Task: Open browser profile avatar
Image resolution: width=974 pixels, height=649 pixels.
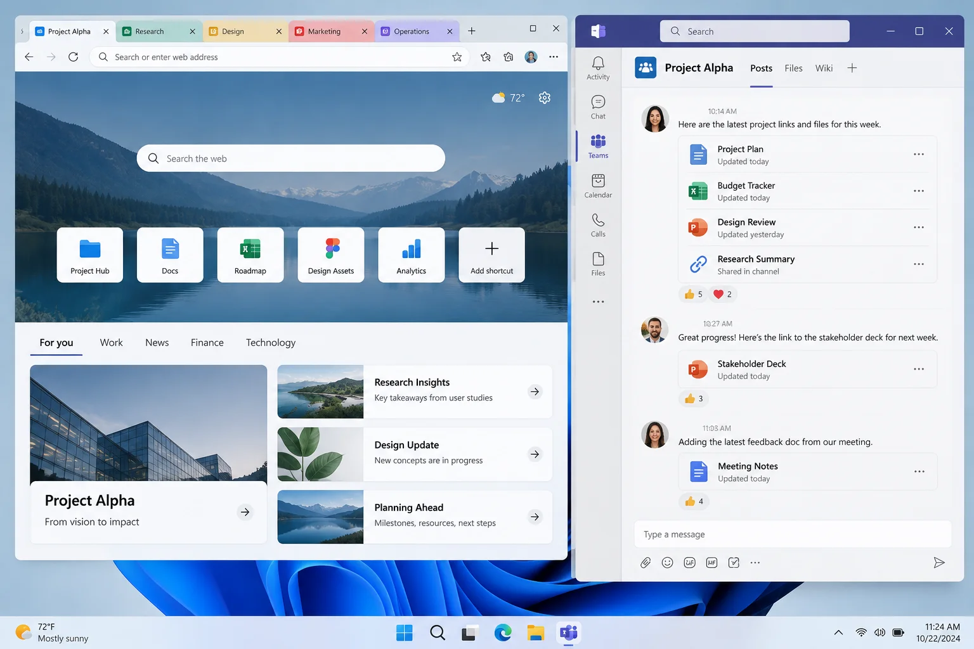Action: [x=531, y=57]
